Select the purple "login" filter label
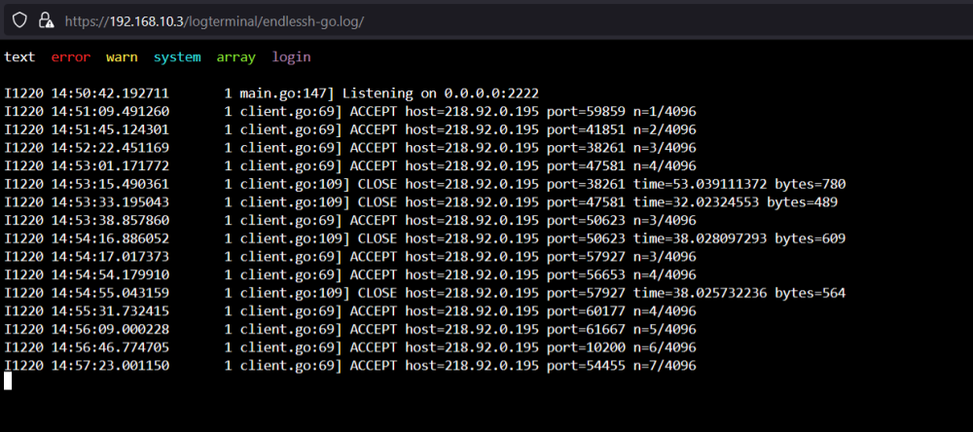 (291, 57)
